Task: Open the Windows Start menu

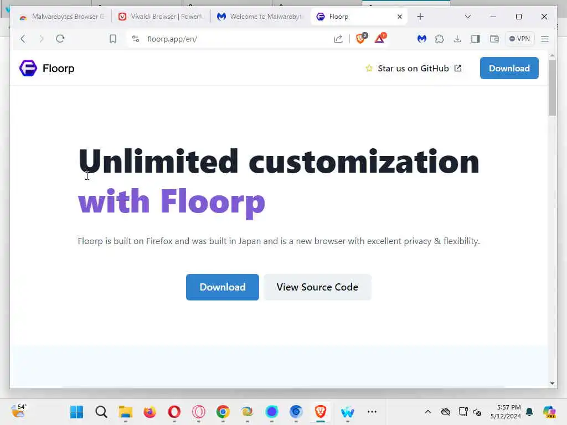Action: coord(76,412)
